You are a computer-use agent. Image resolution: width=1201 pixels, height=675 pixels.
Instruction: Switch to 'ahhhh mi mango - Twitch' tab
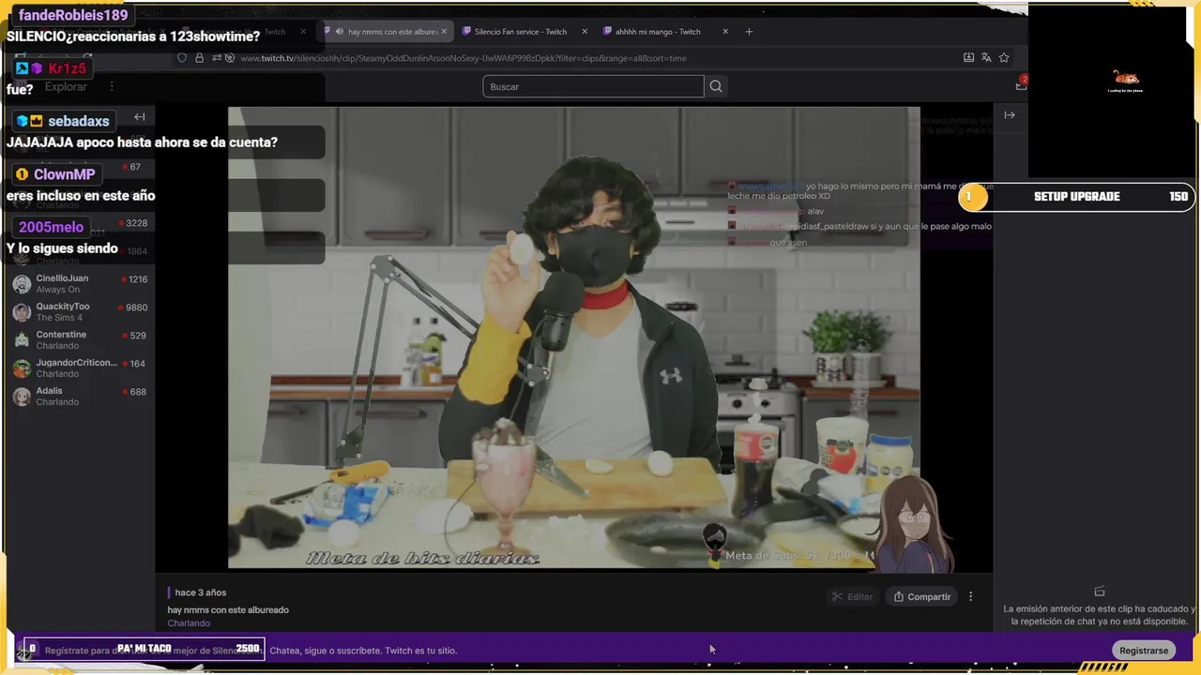(x=658, y=32)
